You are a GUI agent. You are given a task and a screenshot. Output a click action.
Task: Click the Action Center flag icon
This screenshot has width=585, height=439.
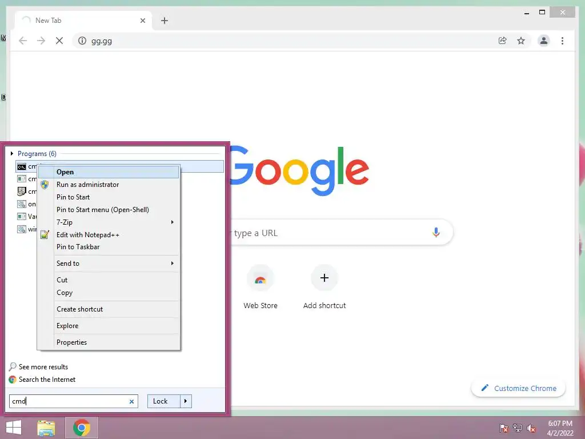click(504, 428)
